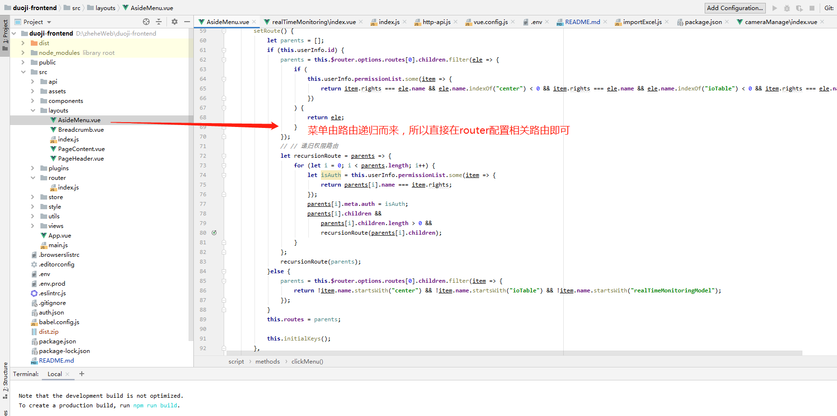Screen dimensions: 837x416
Task: Expand the components folder in tree
Action: point(33,101)
